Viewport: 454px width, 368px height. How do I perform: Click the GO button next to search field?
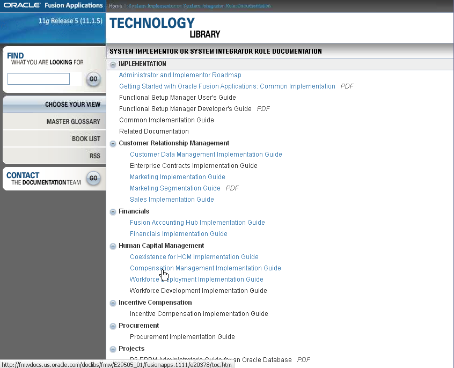tap(93, 79)
